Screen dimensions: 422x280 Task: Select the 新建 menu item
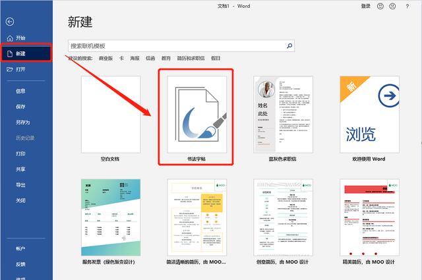pyautogui.click(x=26, y=53)
